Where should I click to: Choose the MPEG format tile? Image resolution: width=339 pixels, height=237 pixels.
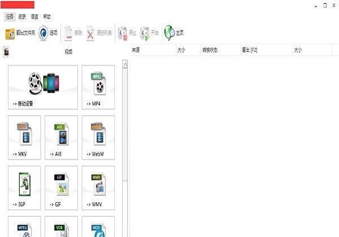pyautogui.click(x=24, y=227)
